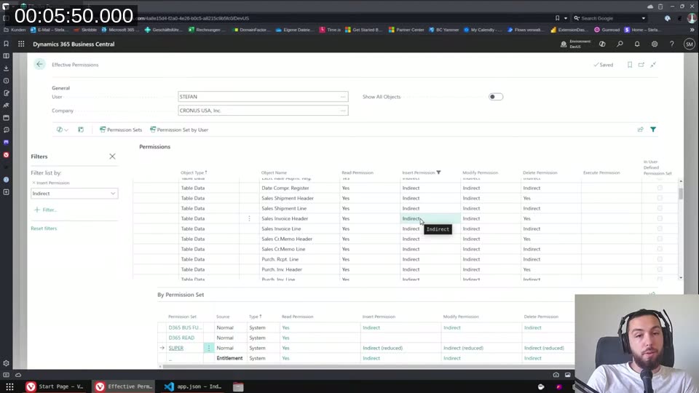This screenshot has width=699, height=393.
Task: Toggle the filter pane funnel icon
Action: [x=653, y=130]
